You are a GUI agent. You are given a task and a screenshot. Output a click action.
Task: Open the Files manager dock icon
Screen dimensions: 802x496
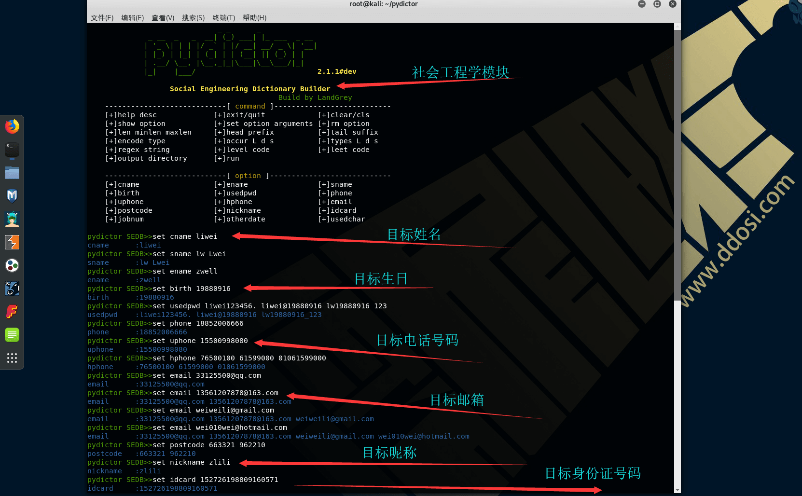12,173
